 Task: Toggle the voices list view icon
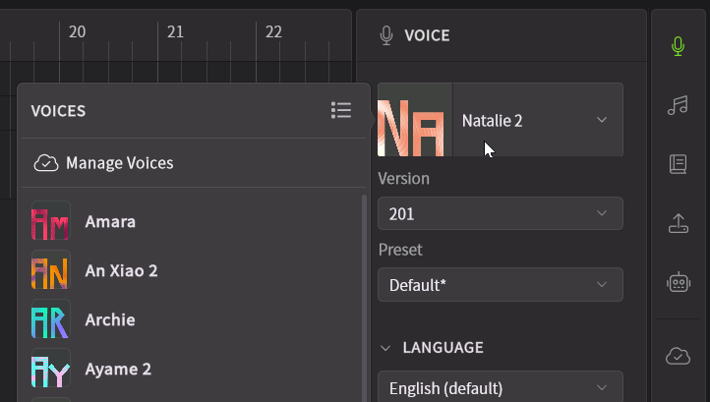click(x=341, y=110)
